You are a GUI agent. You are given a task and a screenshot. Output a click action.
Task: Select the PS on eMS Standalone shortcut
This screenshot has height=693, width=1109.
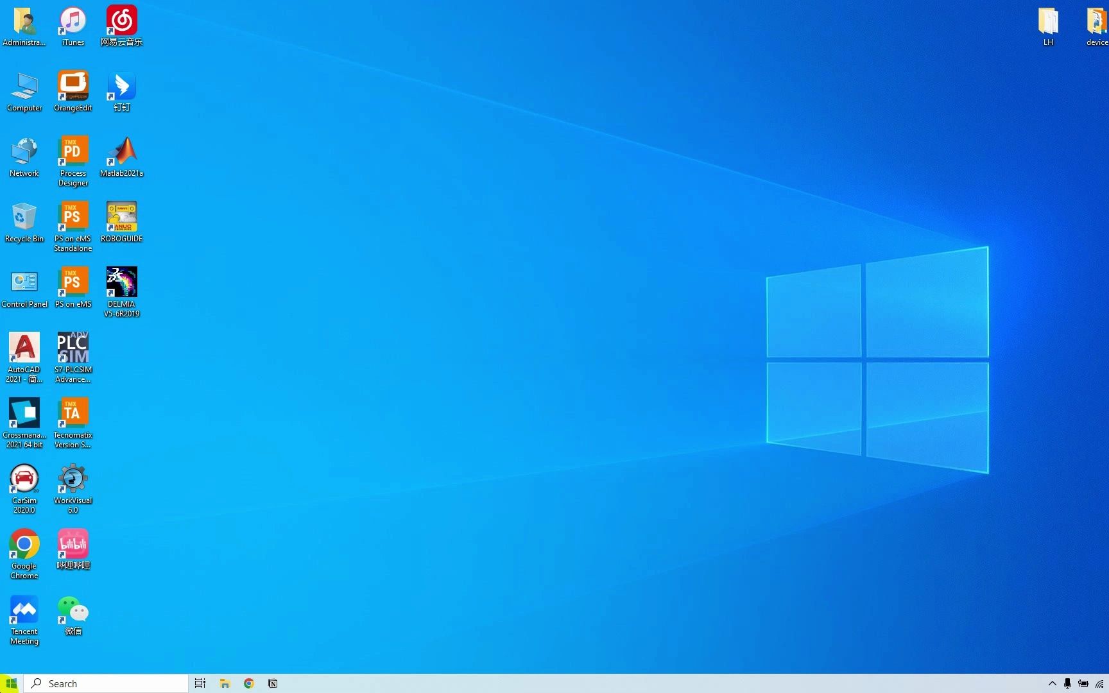pos(73,227)
